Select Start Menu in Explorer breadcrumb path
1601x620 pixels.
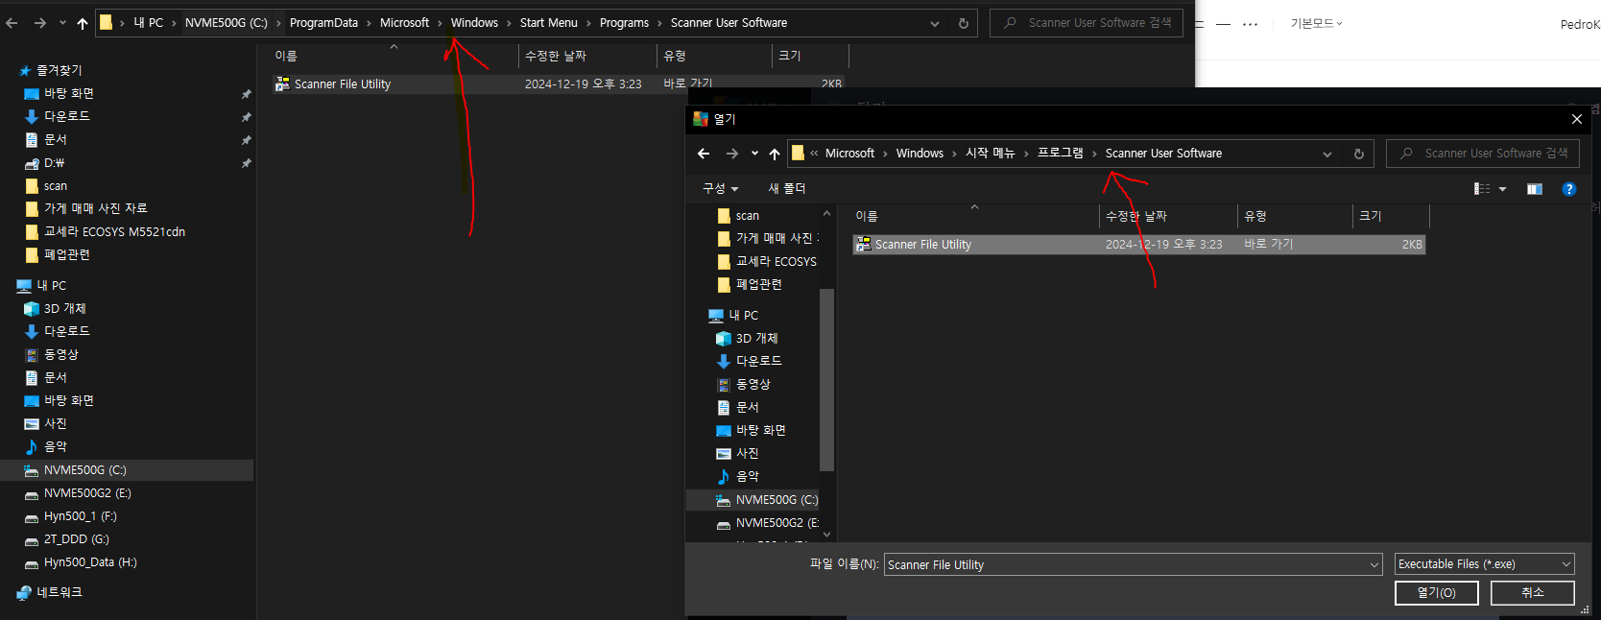[549, 23]
